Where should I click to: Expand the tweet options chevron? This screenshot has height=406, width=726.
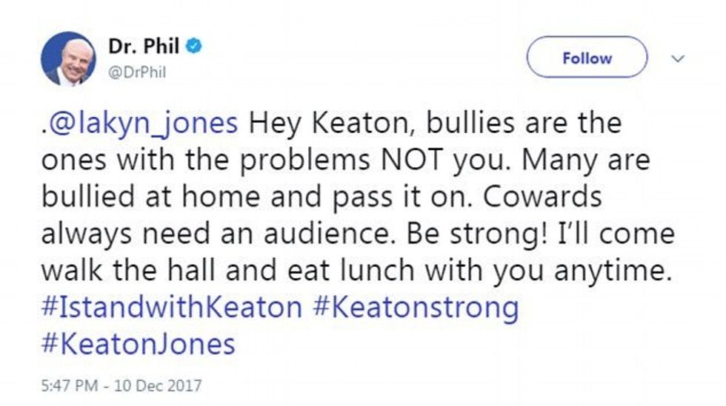click(677, 58)
